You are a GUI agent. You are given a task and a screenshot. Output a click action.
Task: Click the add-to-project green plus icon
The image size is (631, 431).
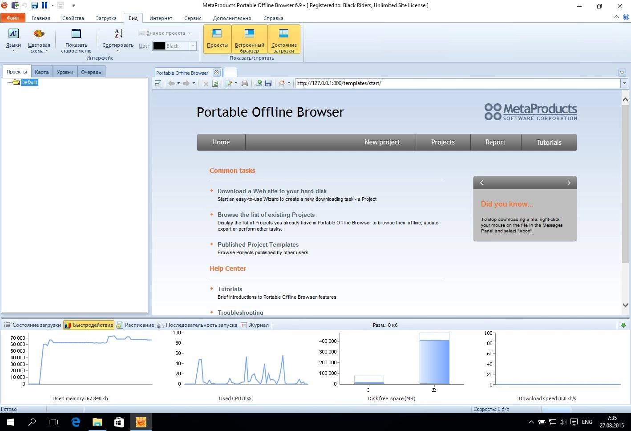(x=258, y=83)
